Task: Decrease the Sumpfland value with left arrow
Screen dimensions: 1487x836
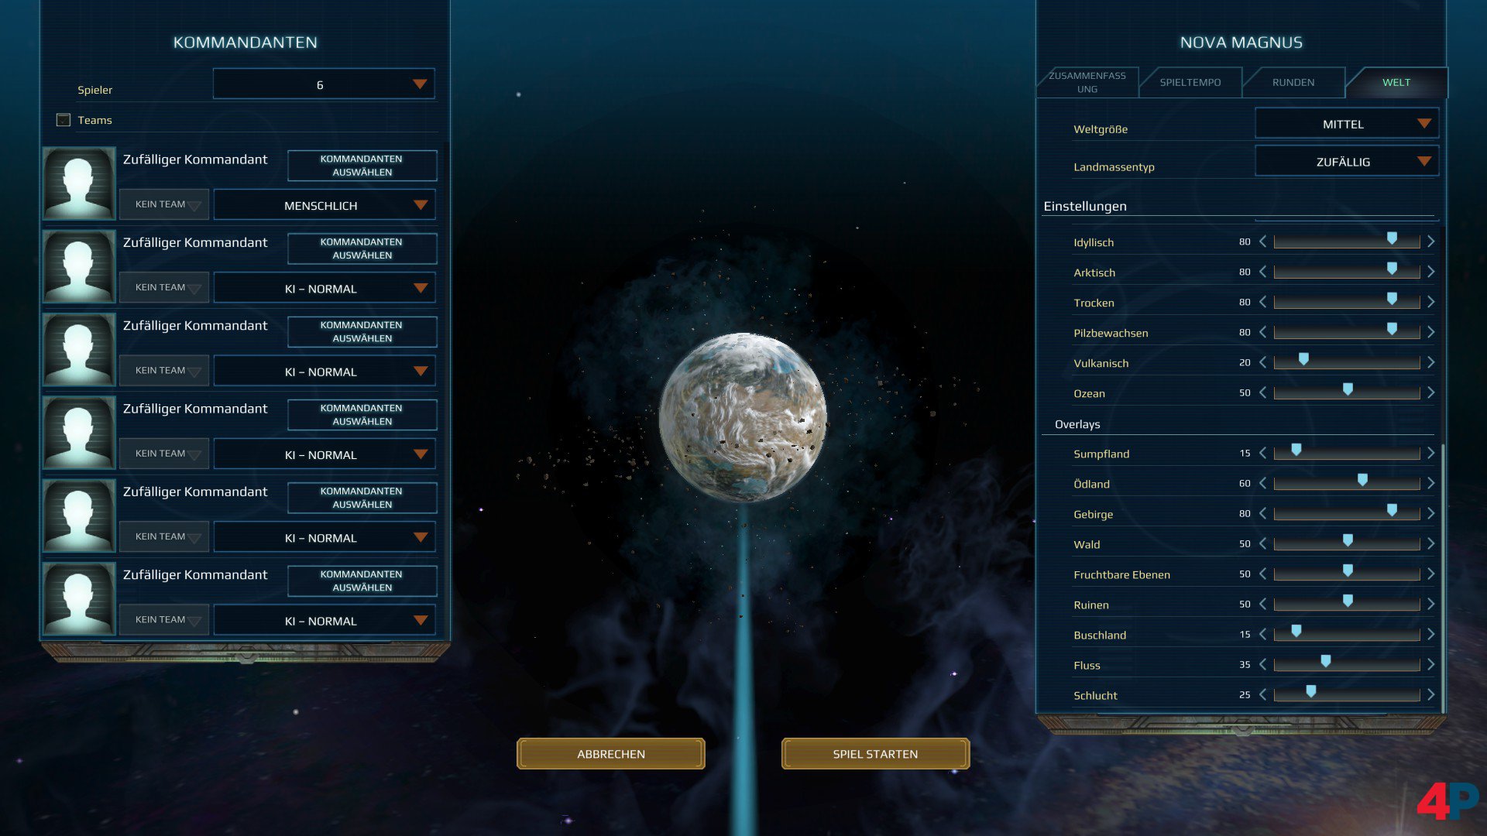Action: [1263, 452]
